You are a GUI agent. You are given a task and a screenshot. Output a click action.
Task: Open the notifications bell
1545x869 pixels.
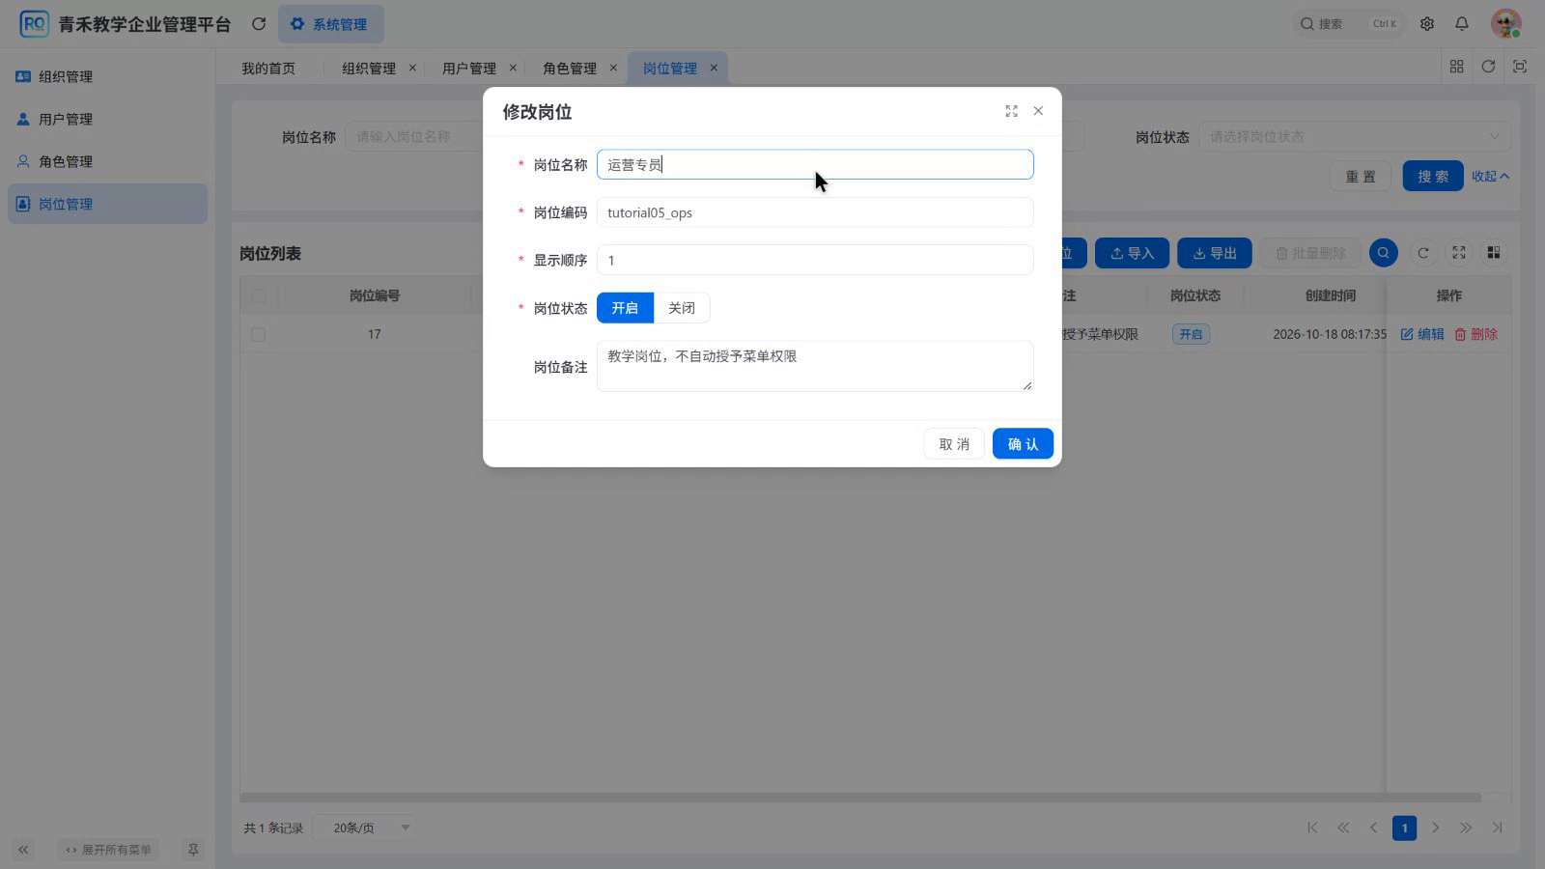tap(1462, 23)
